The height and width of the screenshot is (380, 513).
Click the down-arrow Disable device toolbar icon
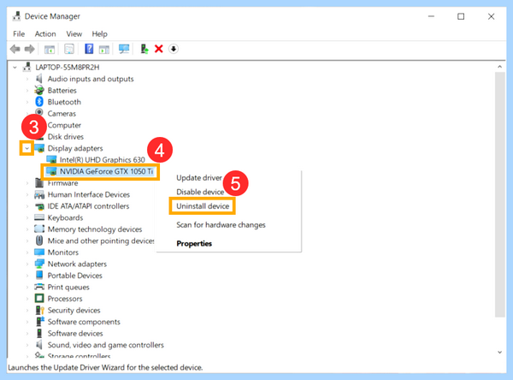[174, 49]
